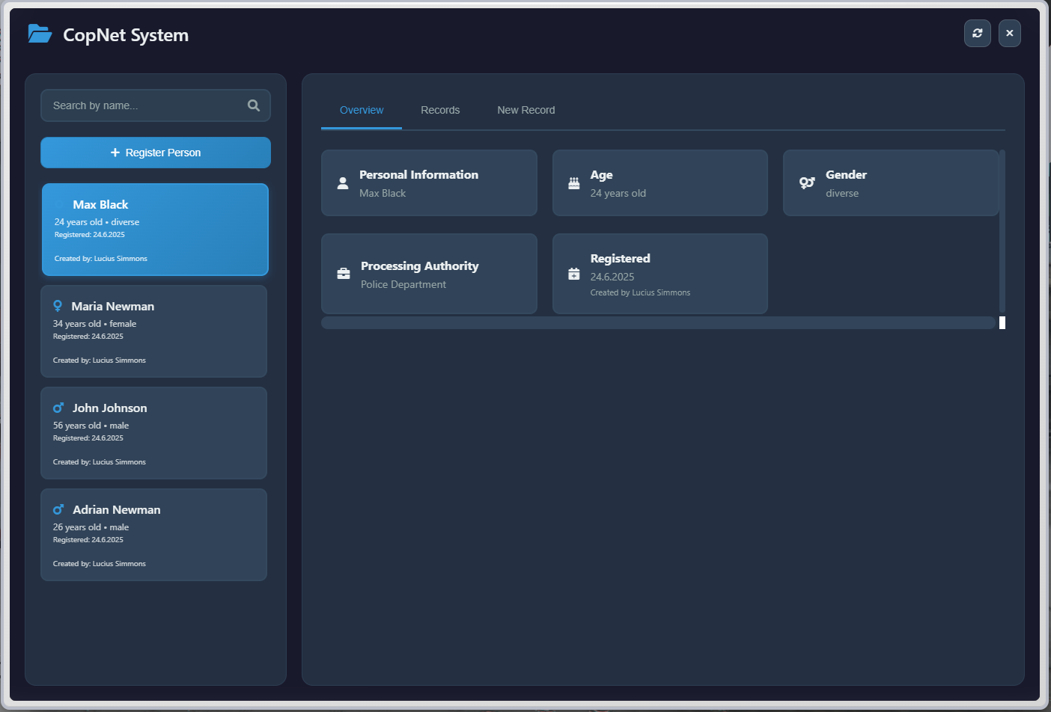Click the vertical scrollbar beside Gender card

[x=1002, y=230]
